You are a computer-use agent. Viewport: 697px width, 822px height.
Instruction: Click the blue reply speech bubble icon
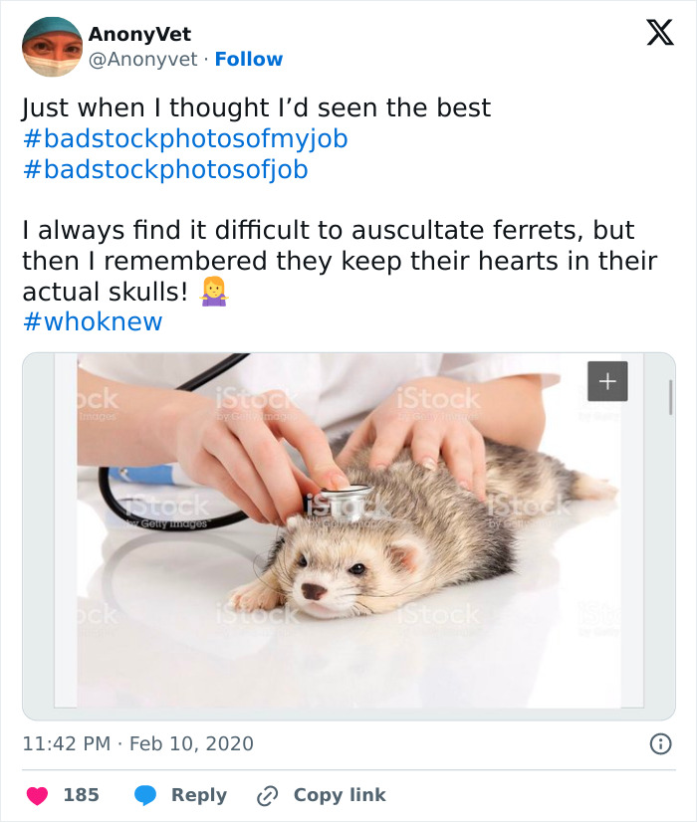(145, 795)
